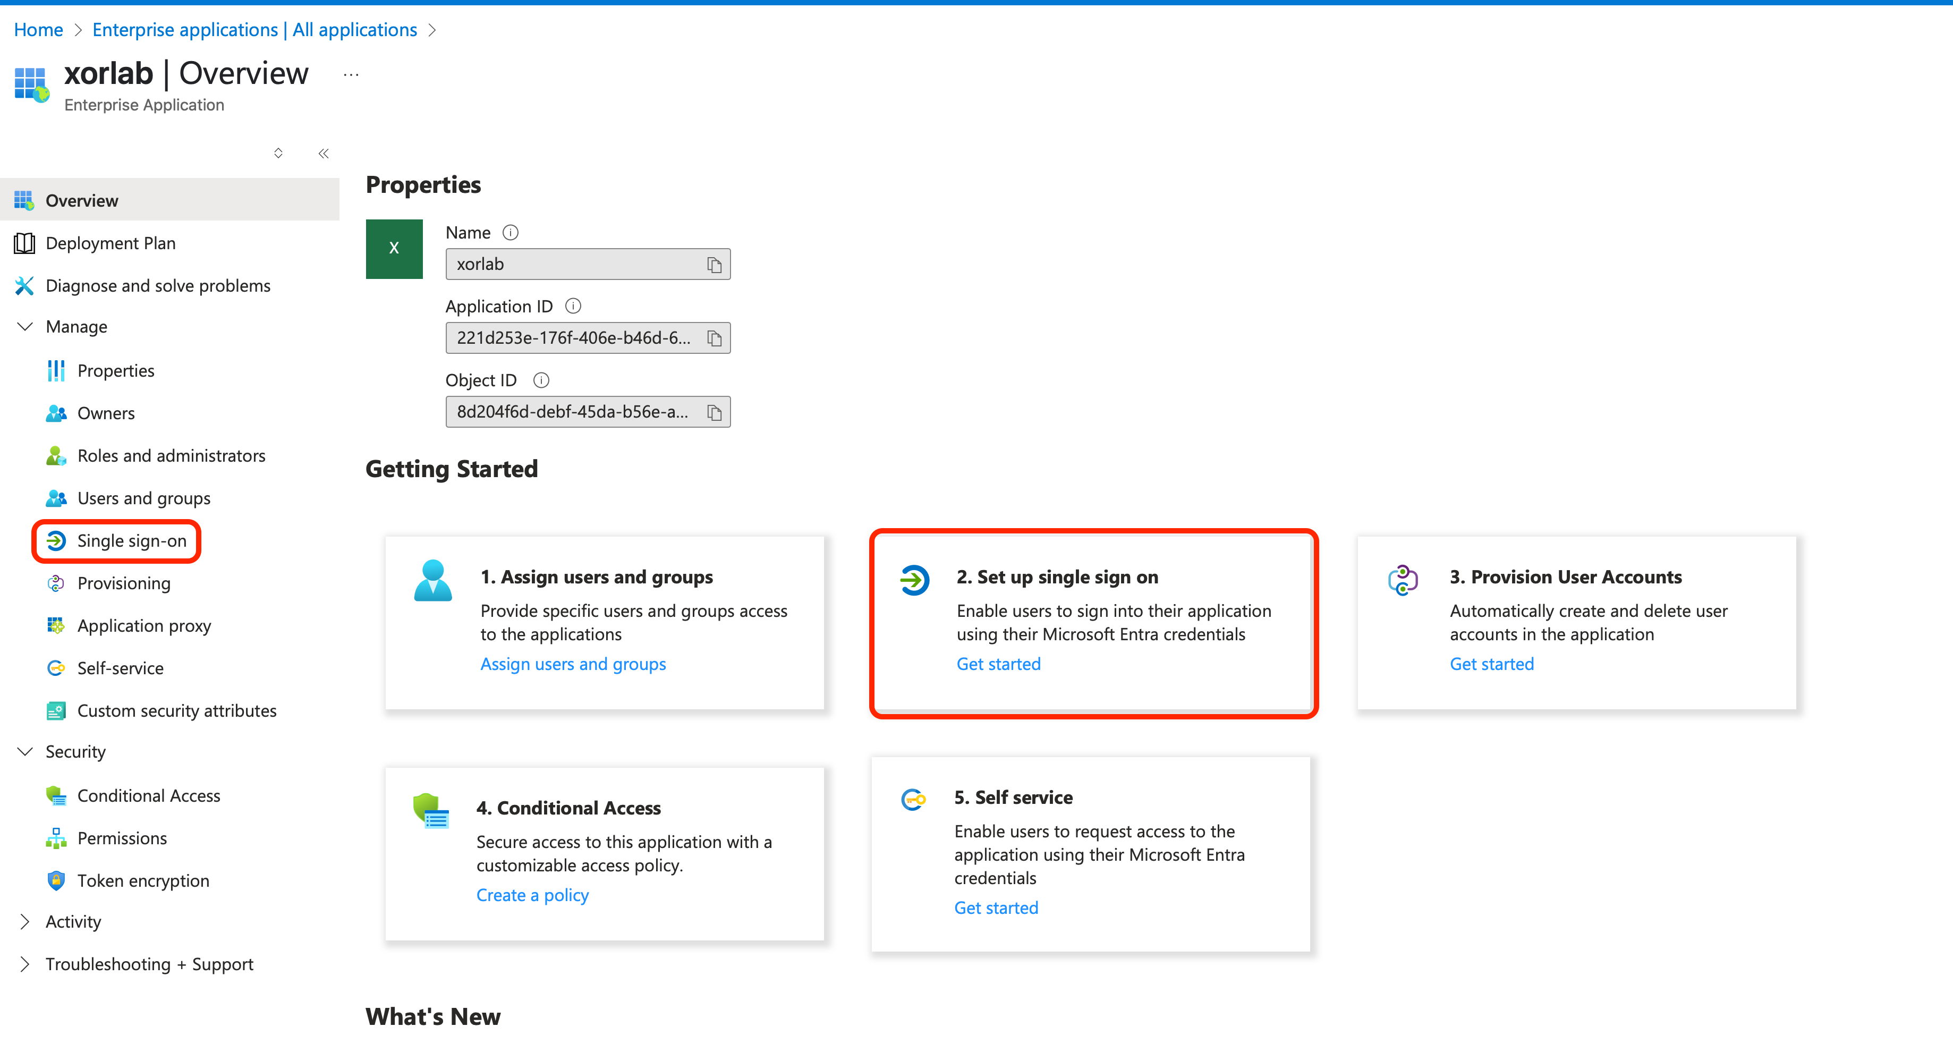Click the Permissions hierarchy icon
Viewport: 1953px width, 1052px height.
(56, 837)
